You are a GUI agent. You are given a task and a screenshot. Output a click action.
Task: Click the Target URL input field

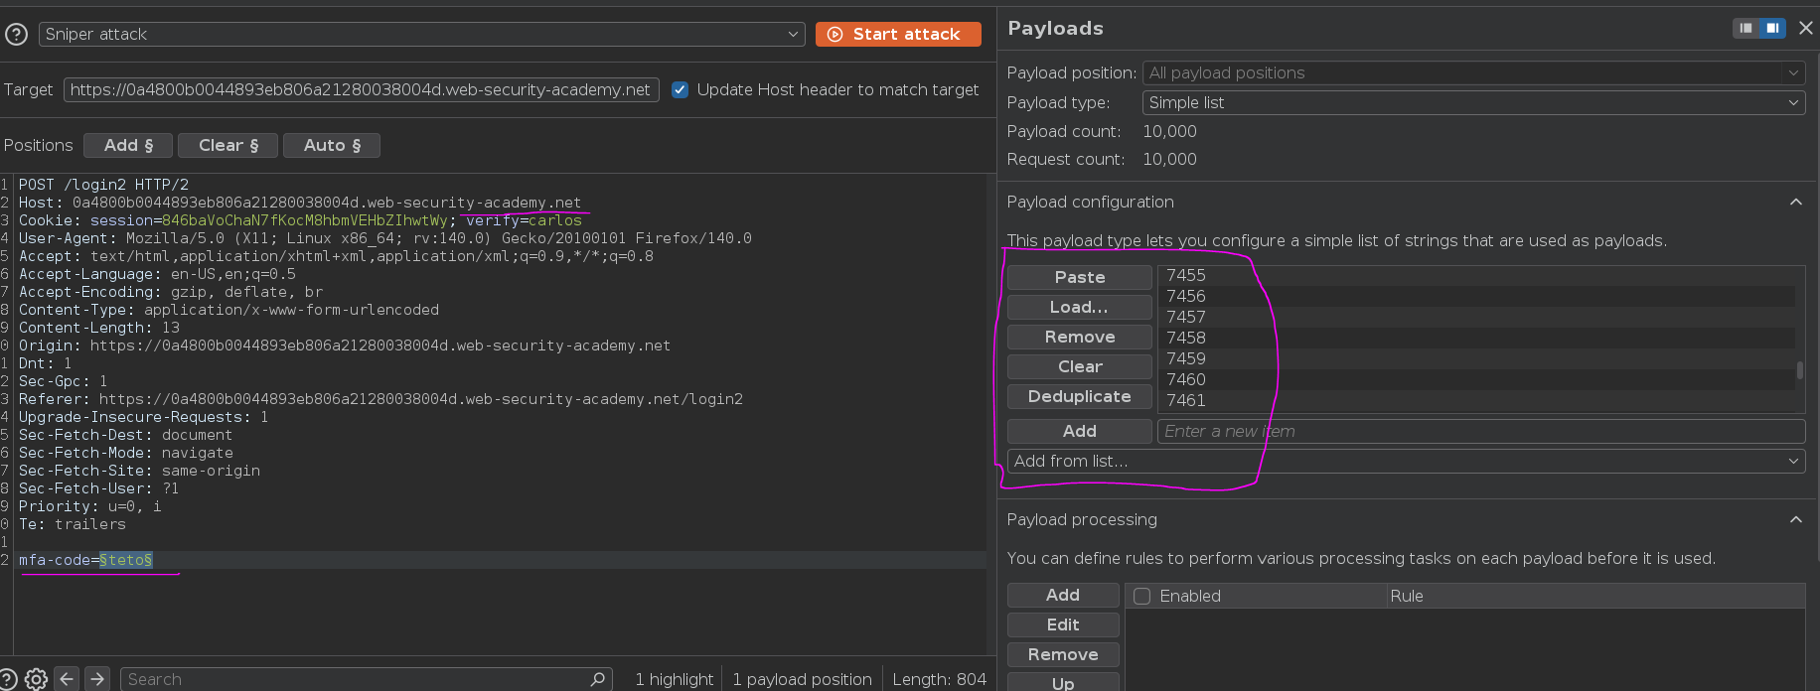[361, 89]
